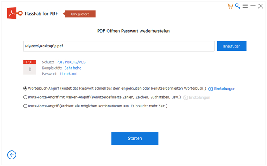The height and width of the screenshot is (166, 267).
Task: Click the PDF, PBKDF2/AES protection value
Action: pyautogui.click(x=72, y=62)
